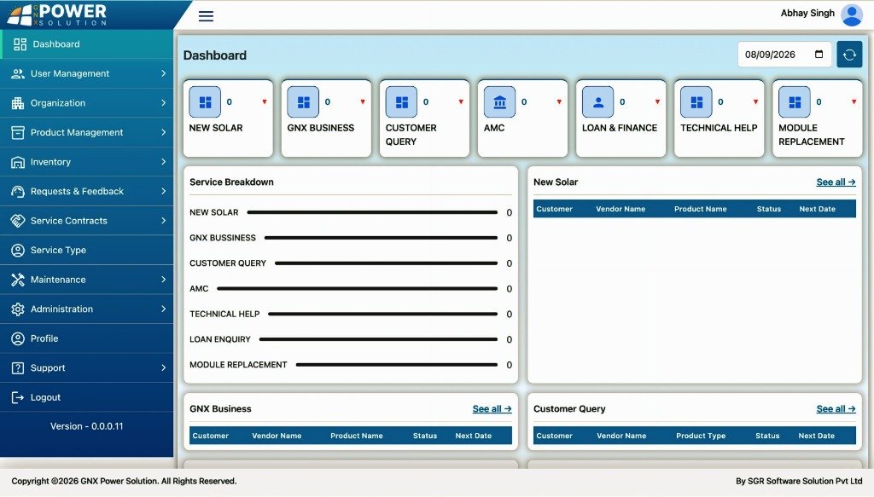This screenshot has height=497, width=874.
Task: Click the Service Type icon
Action: coord(18,251)
